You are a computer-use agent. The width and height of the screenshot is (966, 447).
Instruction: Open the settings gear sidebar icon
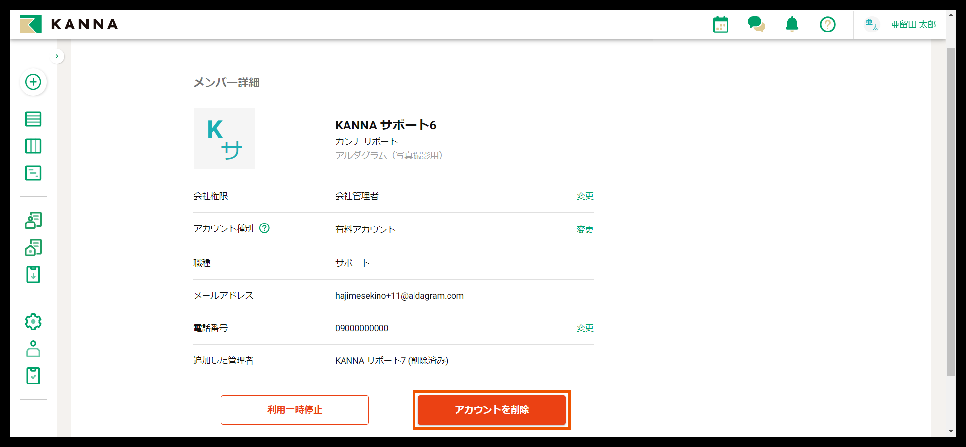click(x=33, y=322)
